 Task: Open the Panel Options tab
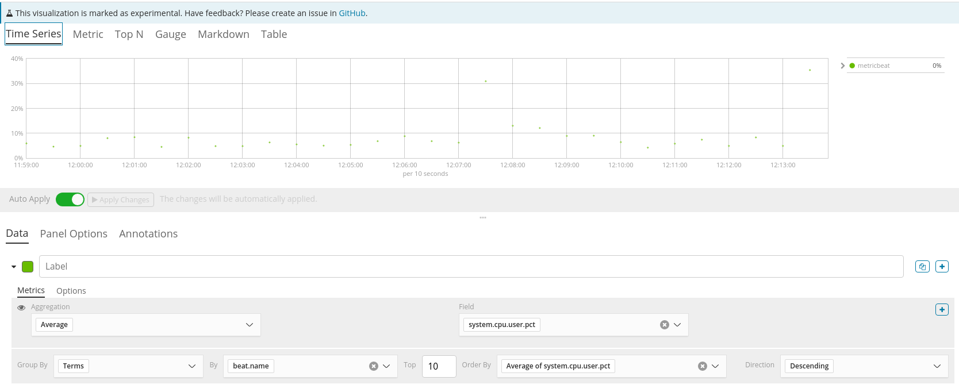[x=74, y=234]
